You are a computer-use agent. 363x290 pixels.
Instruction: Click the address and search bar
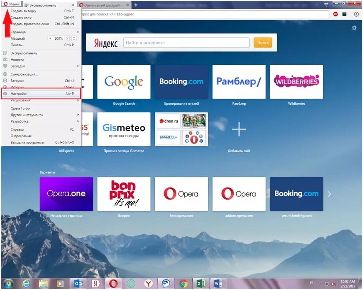[205, 14]
